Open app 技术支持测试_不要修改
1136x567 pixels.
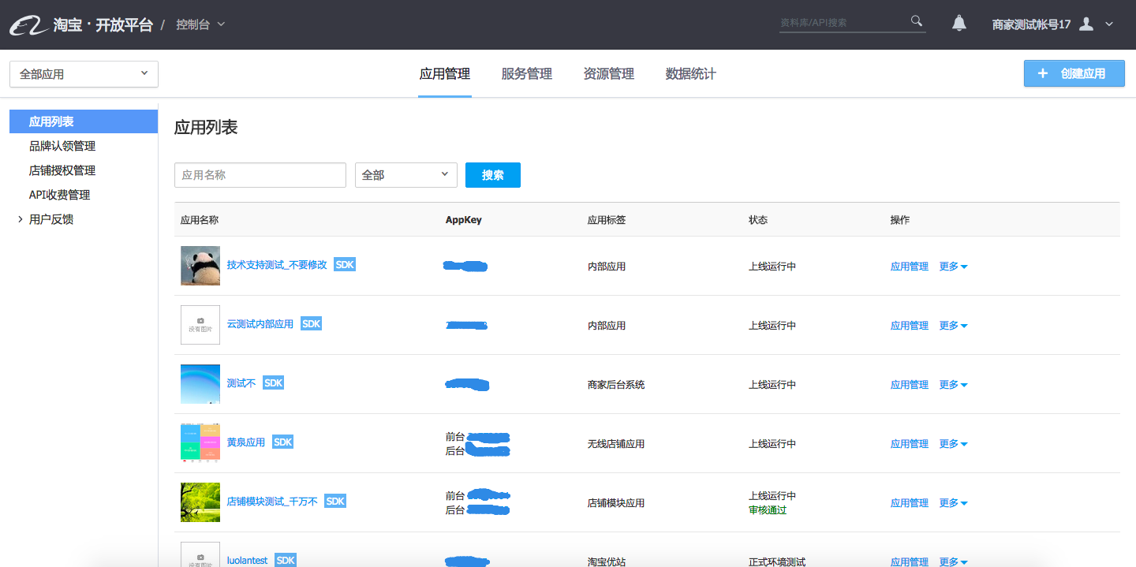click(x=277, y=265)
